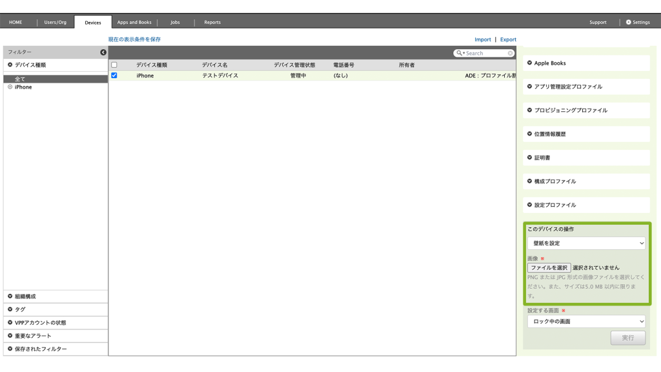Clear the search field with X icon
This screenshot has width=661, height=372.
[x=511, y=54]
